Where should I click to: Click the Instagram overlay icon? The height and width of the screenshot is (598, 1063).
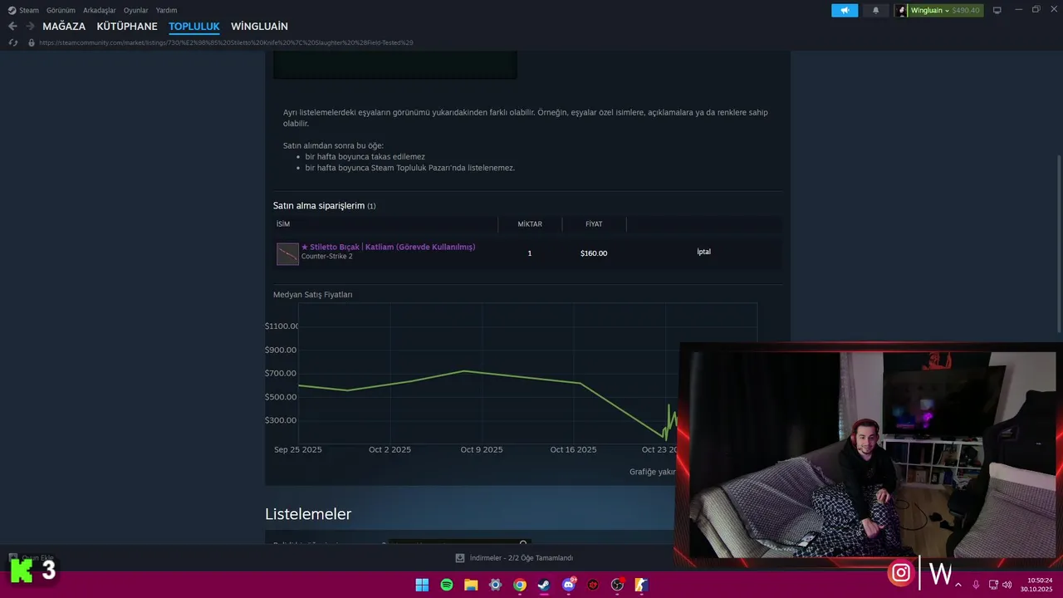point(901,572)
